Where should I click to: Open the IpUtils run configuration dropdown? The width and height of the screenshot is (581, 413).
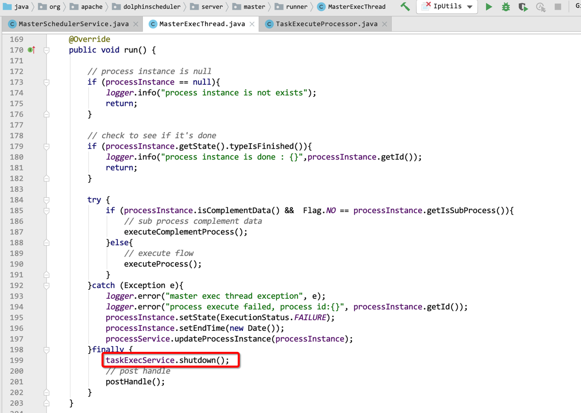coord(447,6)
